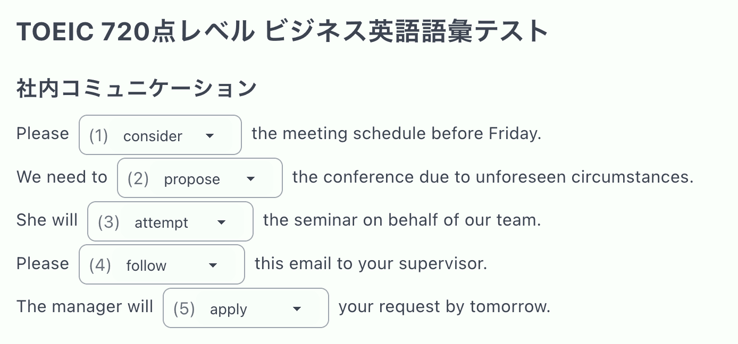Open dropdown (4) showing 'follow'
The image size is (738, 344).
pyautogui.click(x=162, y=264)
